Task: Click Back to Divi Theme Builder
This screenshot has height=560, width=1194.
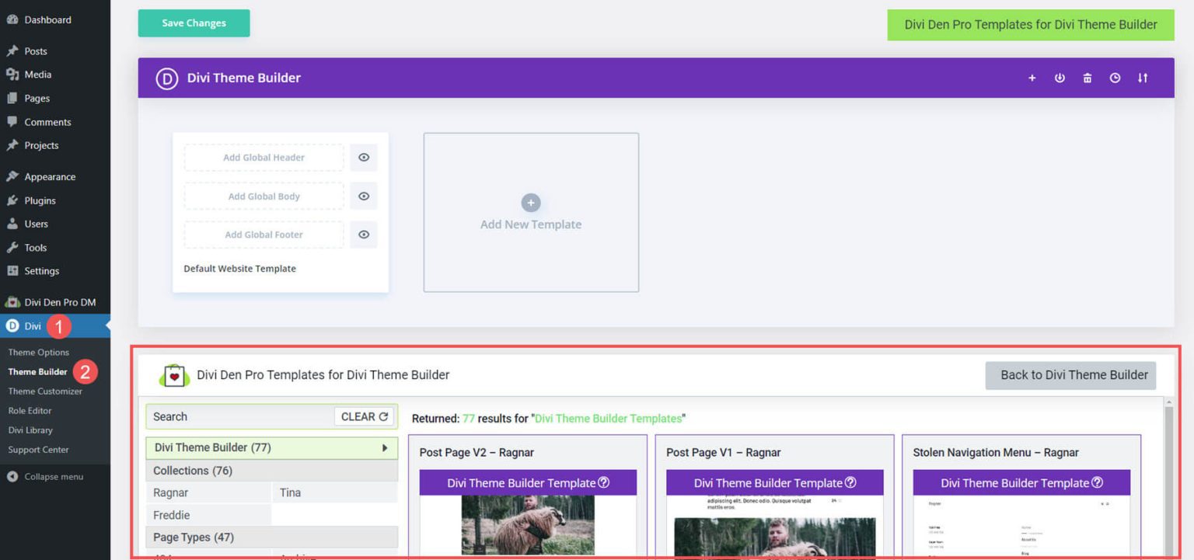Action: pyautogui.click(x=1070, y=374)
